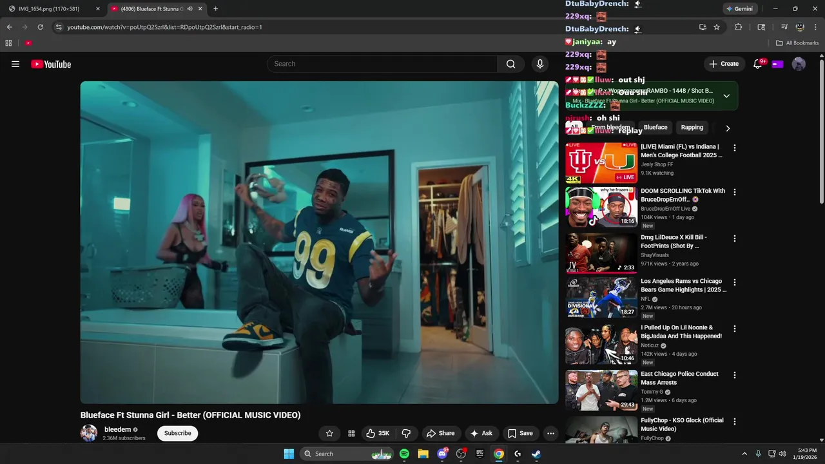The height and width of the screenshot is (464, 825).
Task: Open Chrome media controls icon
Action: [x=784, y=27]
